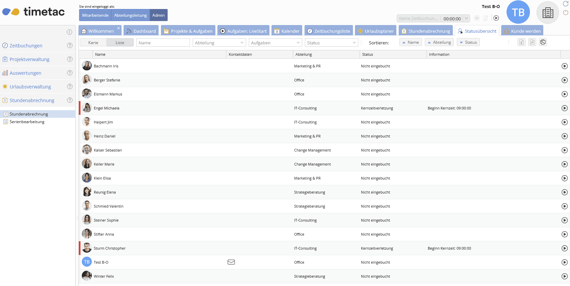The width and height of the screenshot is (570, 286).
Task: Click the orange power logout icon
Action: click(566, 12)
